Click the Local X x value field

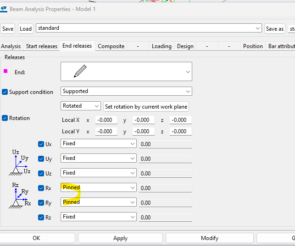click(106, 120)
